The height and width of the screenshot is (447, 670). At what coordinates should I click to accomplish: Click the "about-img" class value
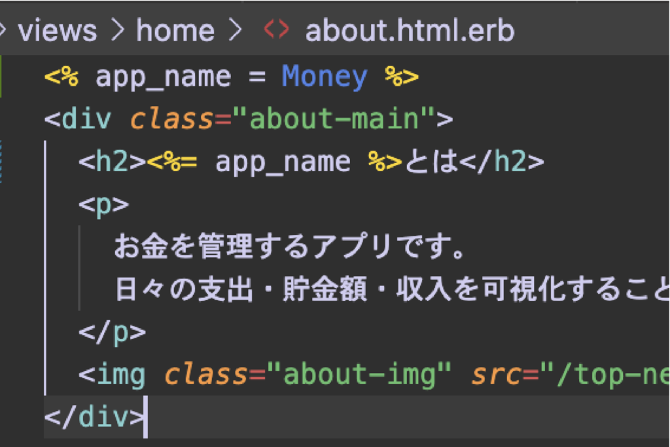[359, 374]
